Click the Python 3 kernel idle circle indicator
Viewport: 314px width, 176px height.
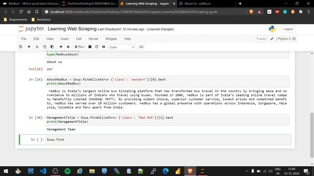point(294,39)
